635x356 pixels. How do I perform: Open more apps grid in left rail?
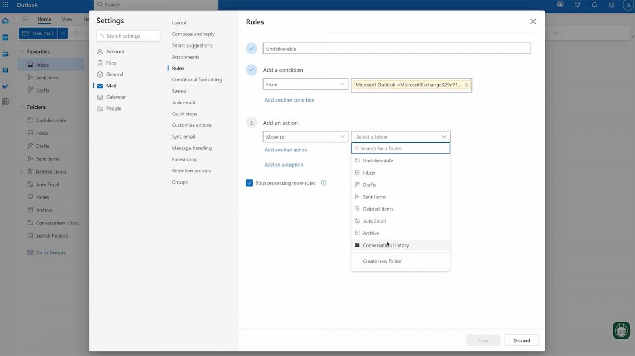coord(5,102)
